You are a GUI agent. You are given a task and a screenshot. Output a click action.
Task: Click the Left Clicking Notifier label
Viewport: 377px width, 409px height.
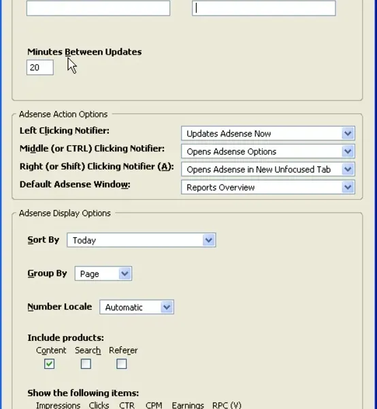[x=65, y=130]
